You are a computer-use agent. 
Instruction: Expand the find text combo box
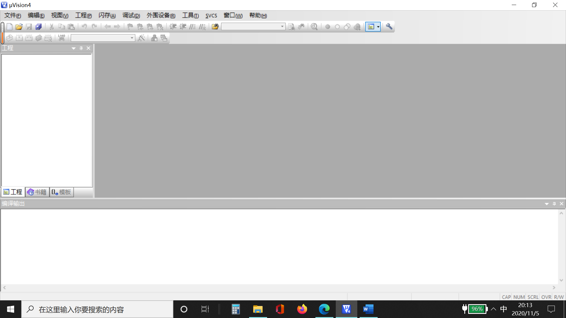point(282,27)
